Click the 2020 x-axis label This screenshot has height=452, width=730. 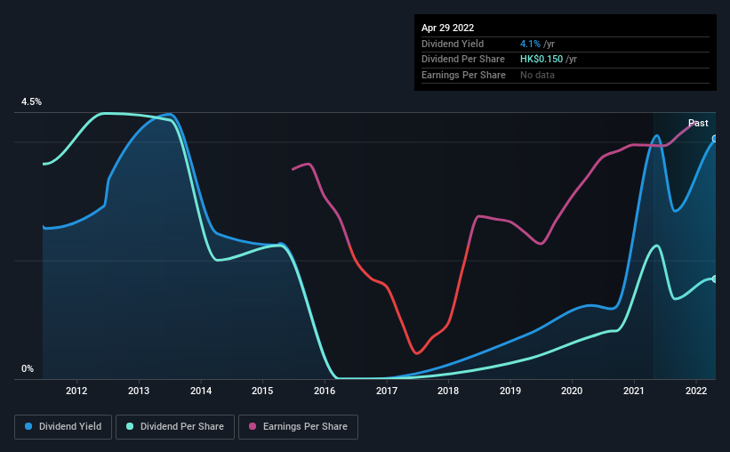pyautogui.click(x=572, y=391)
